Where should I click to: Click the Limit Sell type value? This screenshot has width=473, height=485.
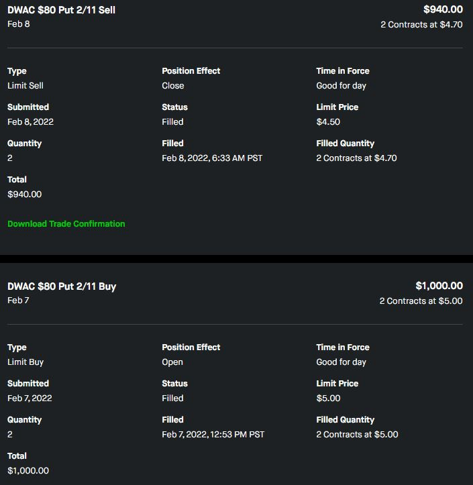click(25, 86)
